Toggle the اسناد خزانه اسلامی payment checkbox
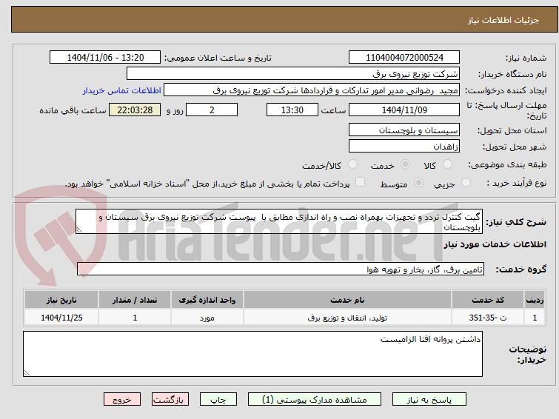Image resolution: width=559 pixels, height=419 pixels. pyautogui.click(x=361, y=182)
